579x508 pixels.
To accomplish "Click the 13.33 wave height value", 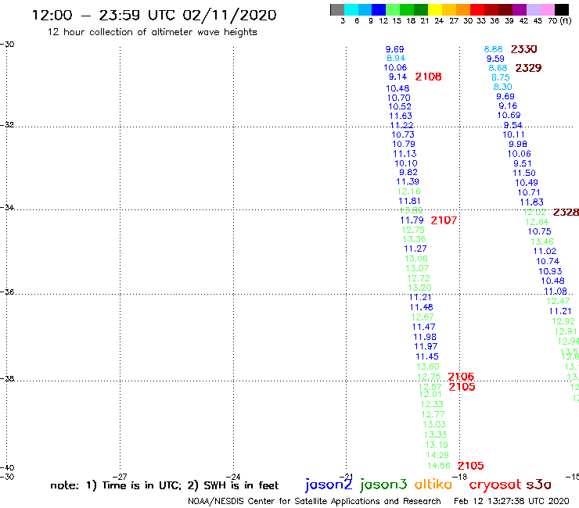I will (x=435, y=435).
